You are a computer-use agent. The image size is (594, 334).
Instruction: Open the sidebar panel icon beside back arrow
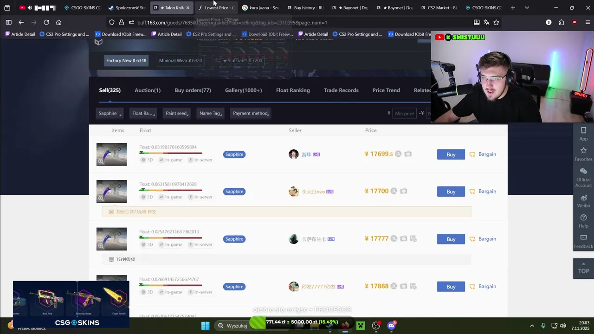click(8, 22)
